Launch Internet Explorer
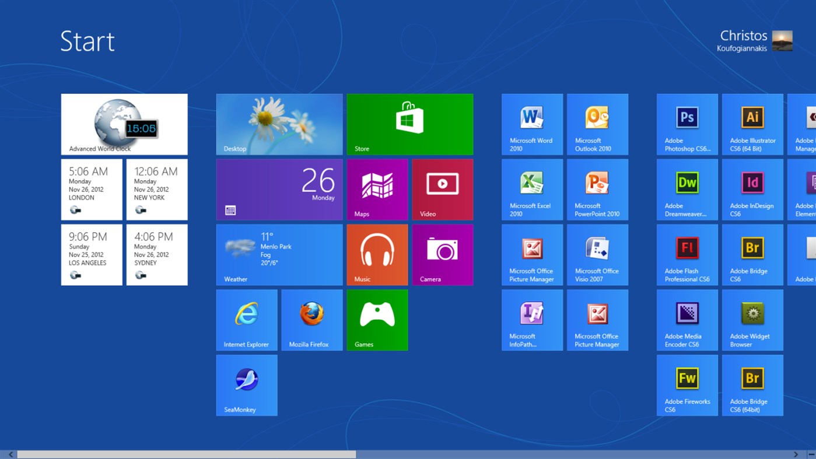The height and width of the screenshot is (459, 816). (247, 320)
